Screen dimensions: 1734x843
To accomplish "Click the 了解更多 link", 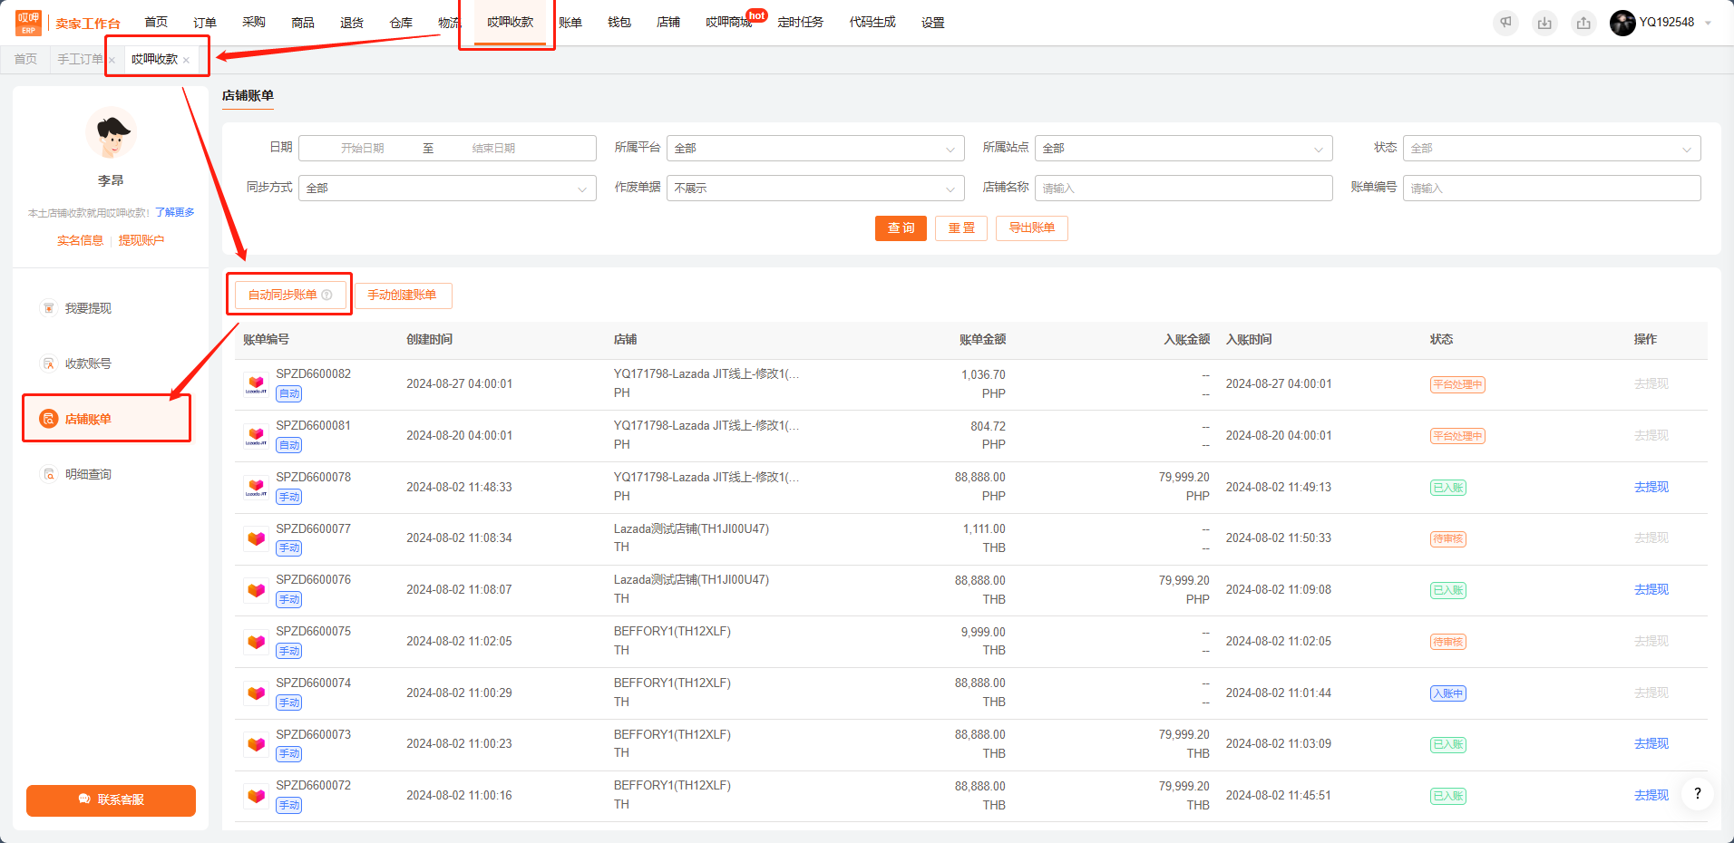I will [175, 212].
